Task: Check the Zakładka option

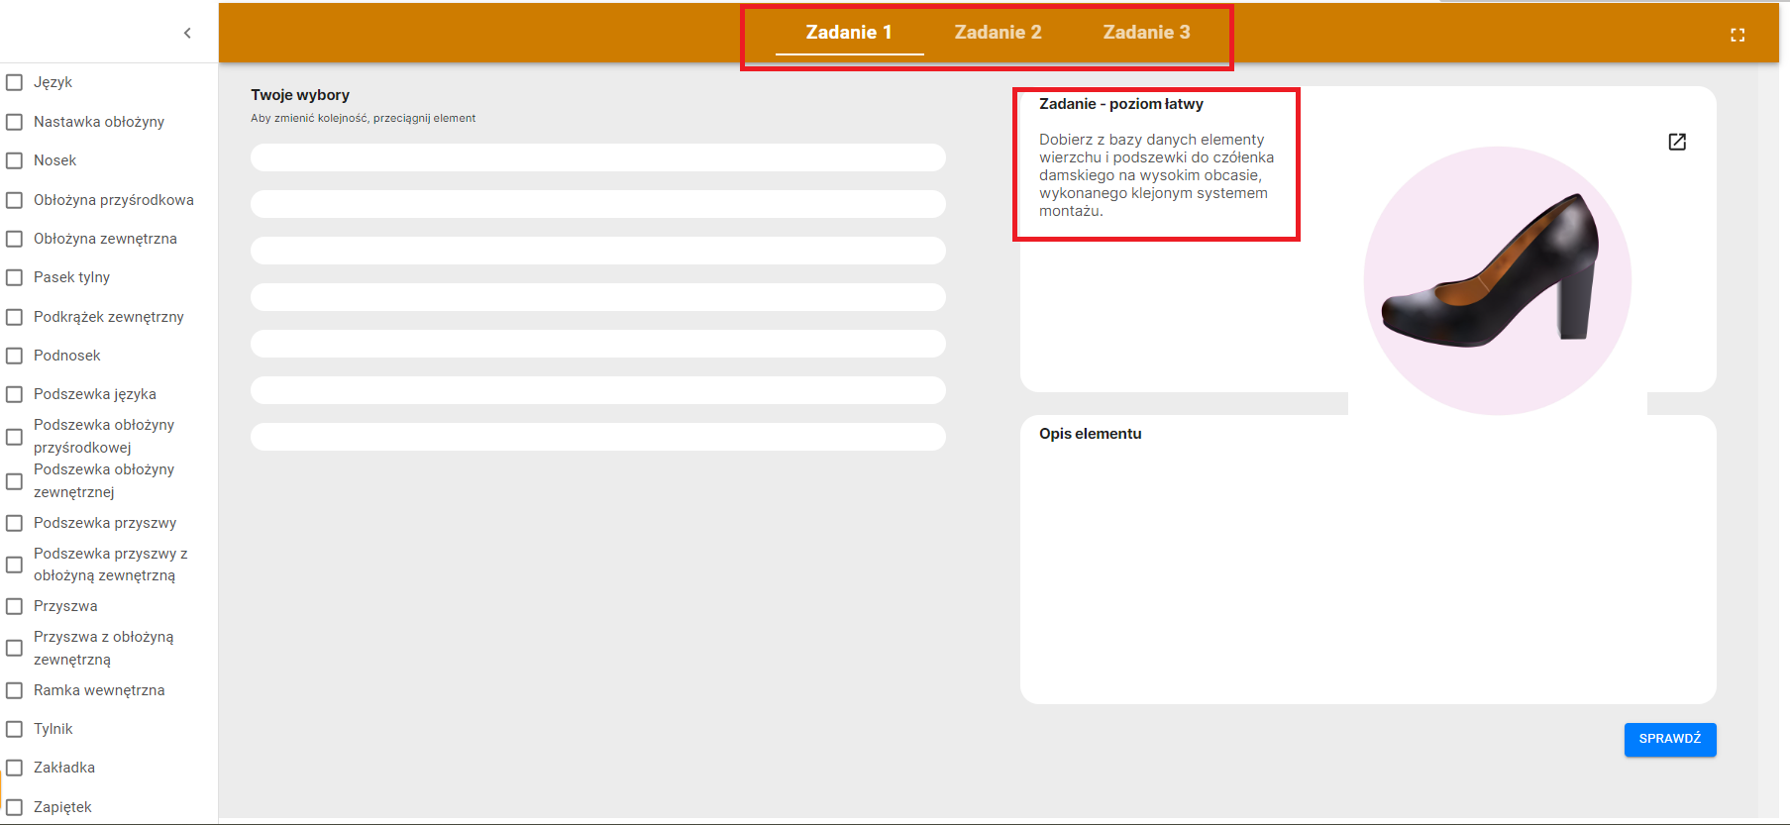Action: tap(15, 768)
